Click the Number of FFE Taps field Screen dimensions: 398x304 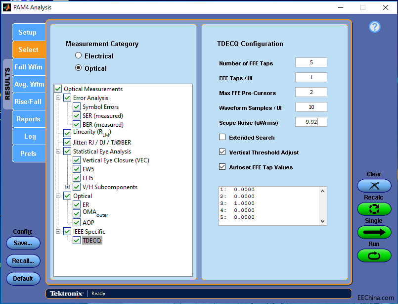coord(311,62)
